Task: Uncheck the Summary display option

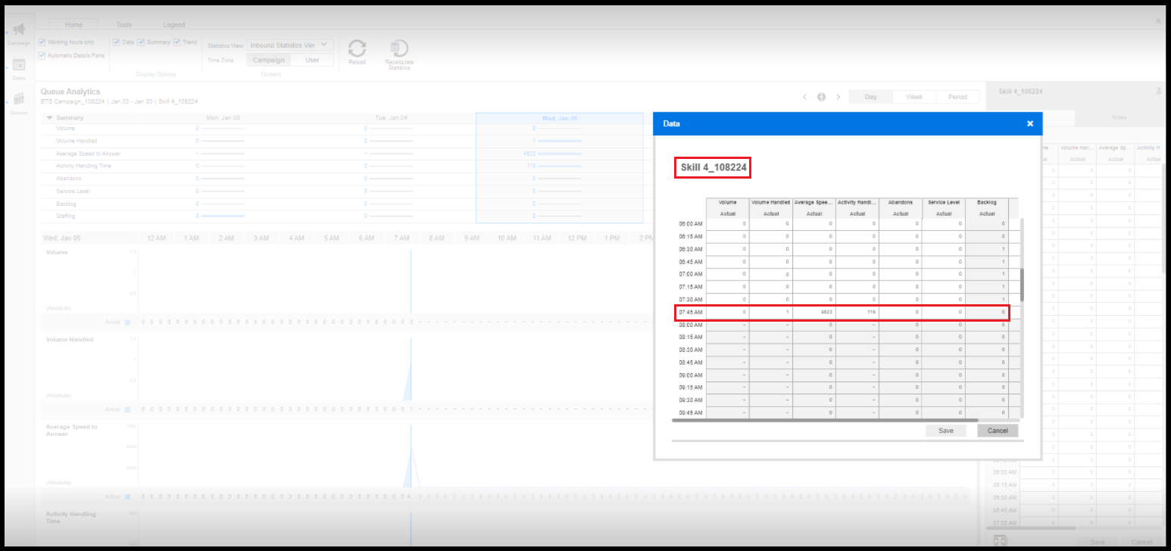Action: pyautogui.click(x=141, y=42)
